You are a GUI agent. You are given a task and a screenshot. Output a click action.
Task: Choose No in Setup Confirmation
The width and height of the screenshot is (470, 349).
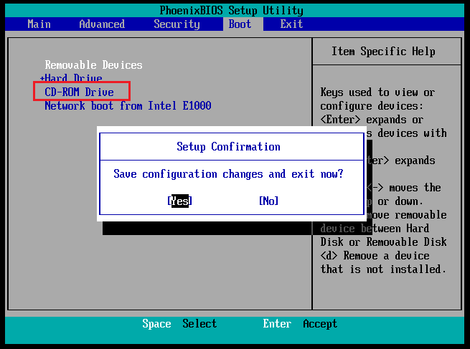point(268,201)
